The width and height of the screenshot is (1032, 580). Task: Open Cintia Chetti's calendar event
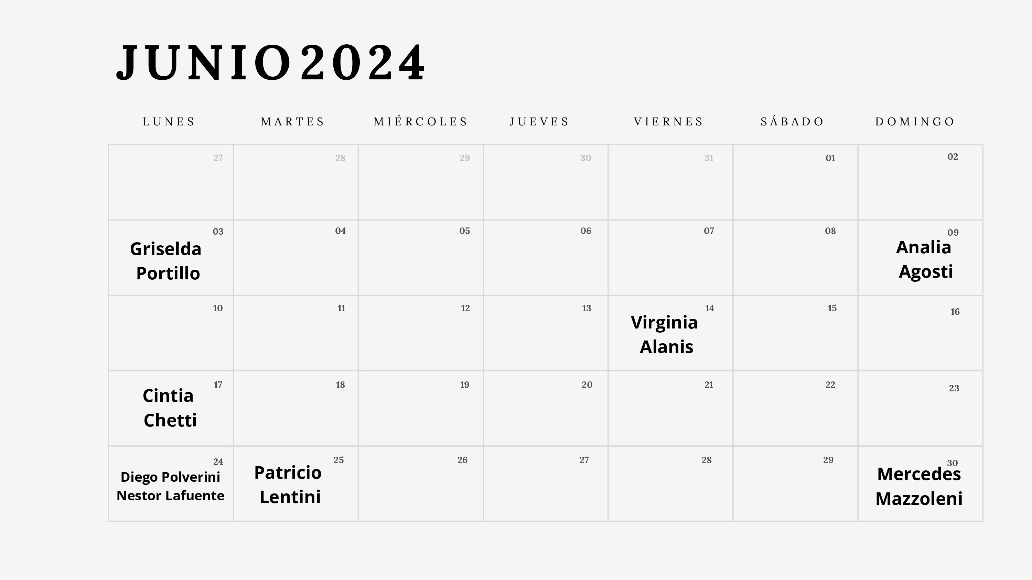[x=168, y=408]
